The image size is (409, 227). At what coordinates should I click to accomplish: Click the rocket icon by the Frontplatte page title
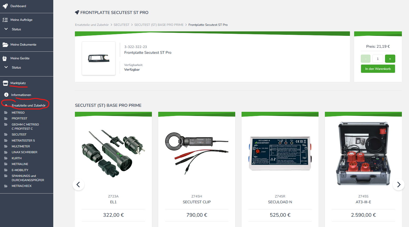click(x=77, y=12)
